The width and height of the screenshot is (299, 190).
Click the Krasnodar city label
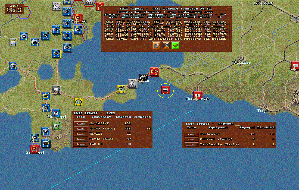[241, 63]
